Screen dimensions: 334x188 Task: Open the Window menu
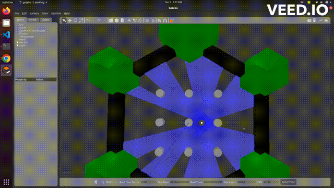tap(56, 14)
